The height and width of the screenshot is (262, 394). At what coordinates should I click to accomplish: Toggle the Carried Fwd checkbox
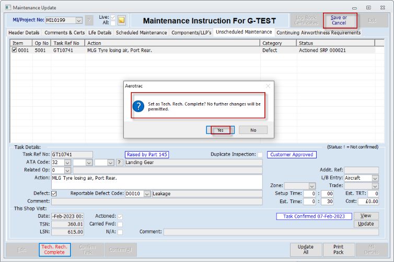[120, 224]
